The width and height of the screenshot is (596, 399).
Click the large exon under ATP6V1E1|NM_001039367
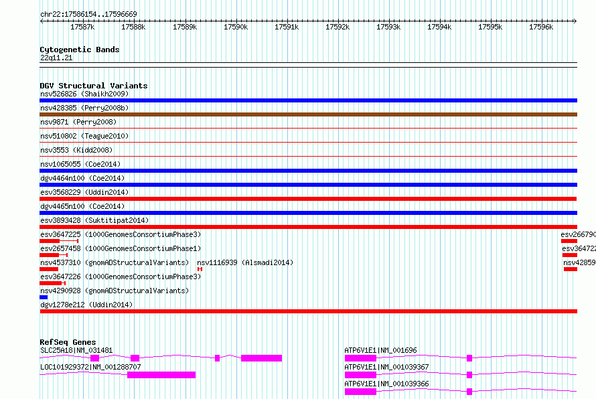pyautogui.click(x=360, y=375)
